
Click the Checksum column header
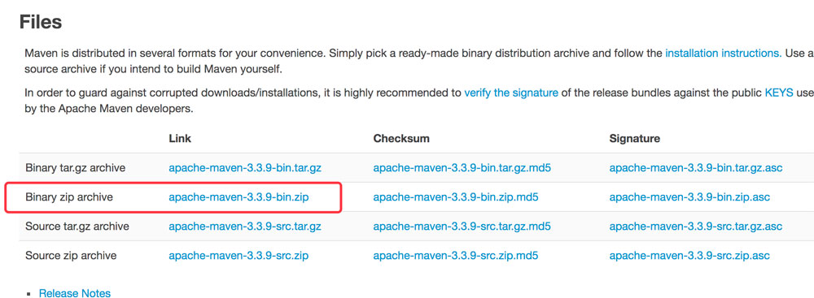401,139
